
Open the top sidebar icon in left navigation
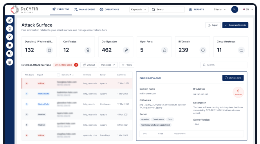click(10, 20)
